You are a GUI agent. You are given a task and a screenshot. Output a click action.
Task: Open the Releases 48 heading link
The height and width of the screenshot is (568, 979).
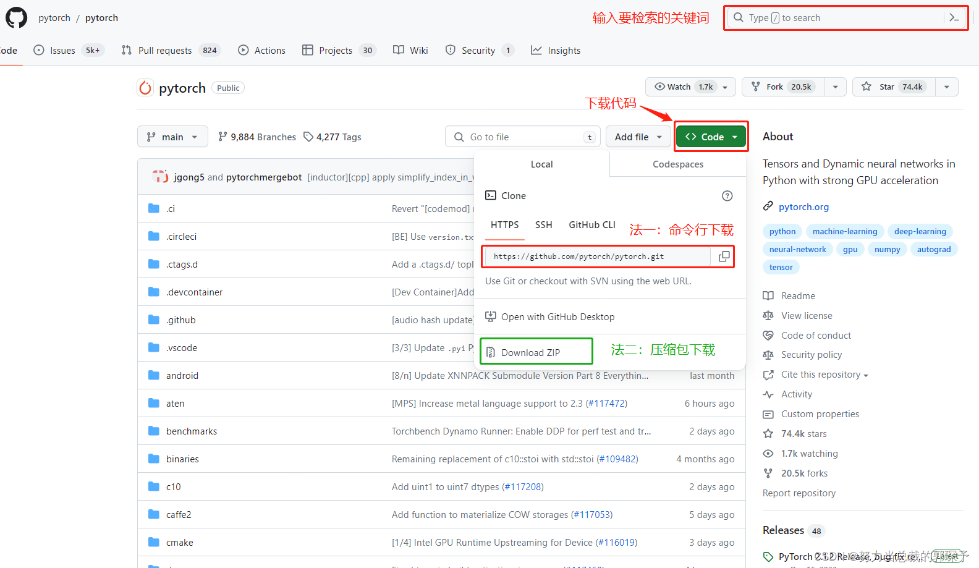pos(794,530)
